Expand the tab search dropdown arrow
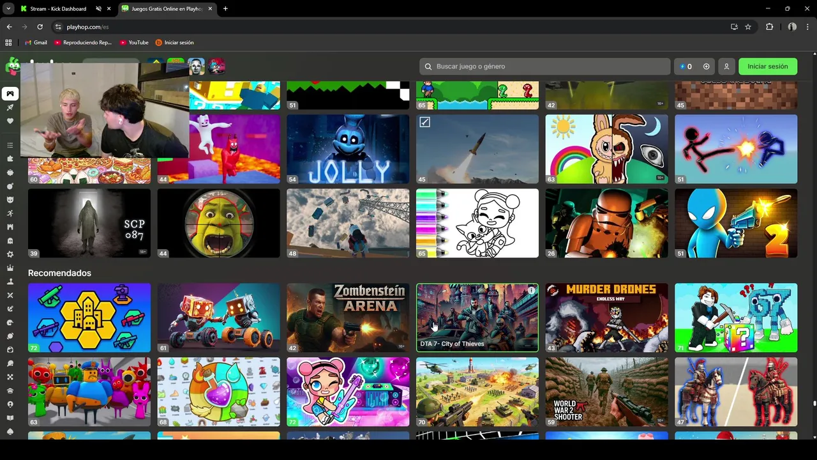The width and height of the screenshot is (817, 460). [x=8, y=9]
